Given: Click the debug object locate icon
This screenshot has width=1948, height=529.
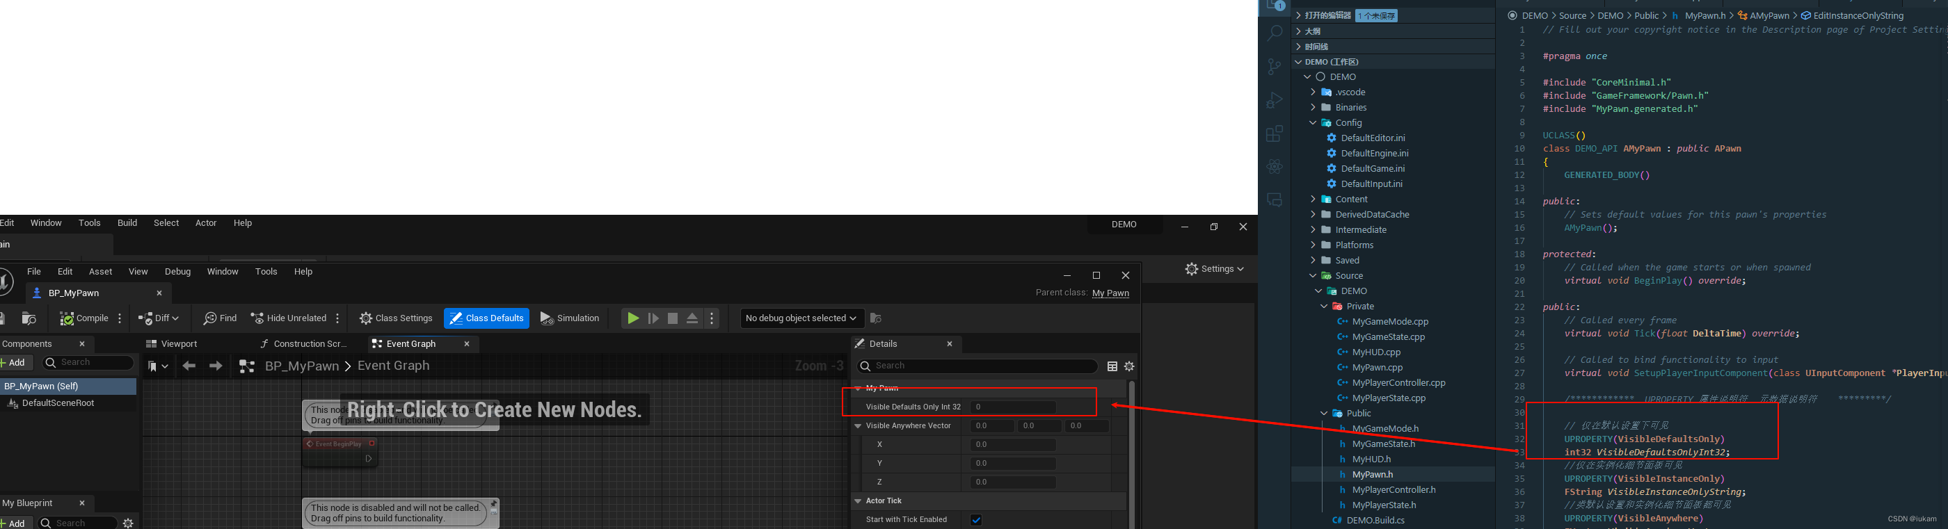Looking at the screenshot, I should [x=876, y=318].
